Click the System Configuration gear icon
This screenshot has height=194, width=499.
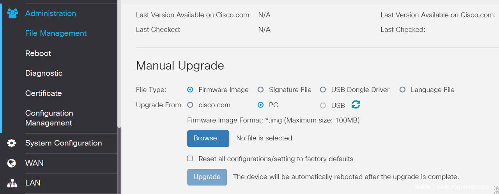[12, 143]
